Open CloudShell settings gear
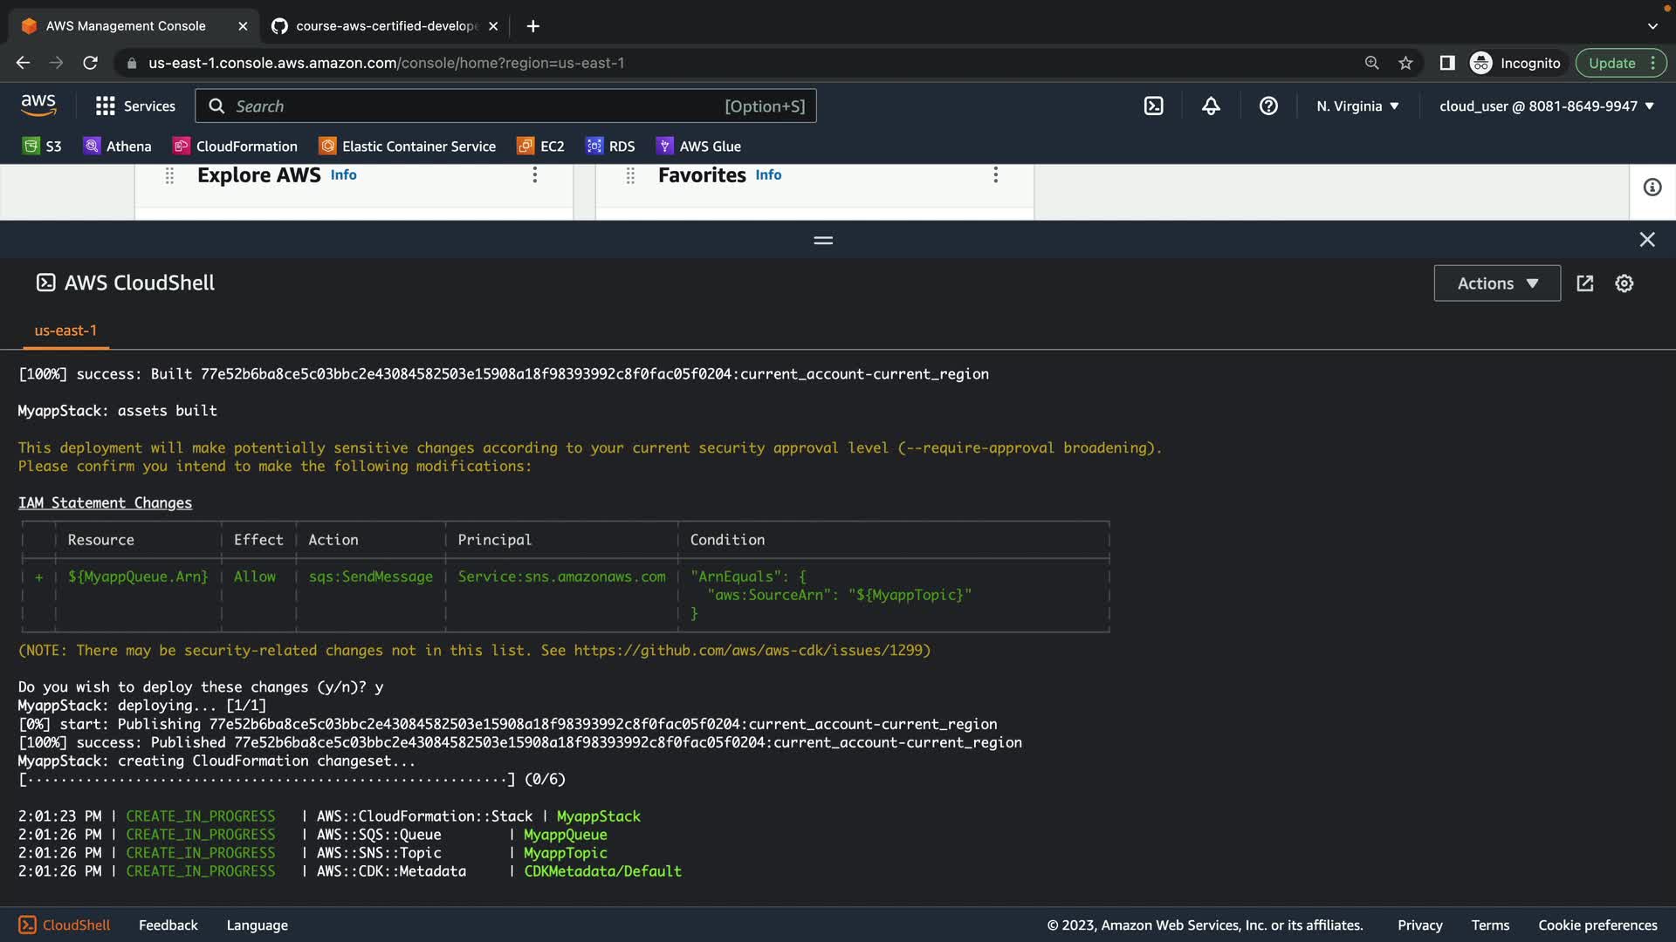This screenshot has width=1676, height=942. click(1624, 283)
